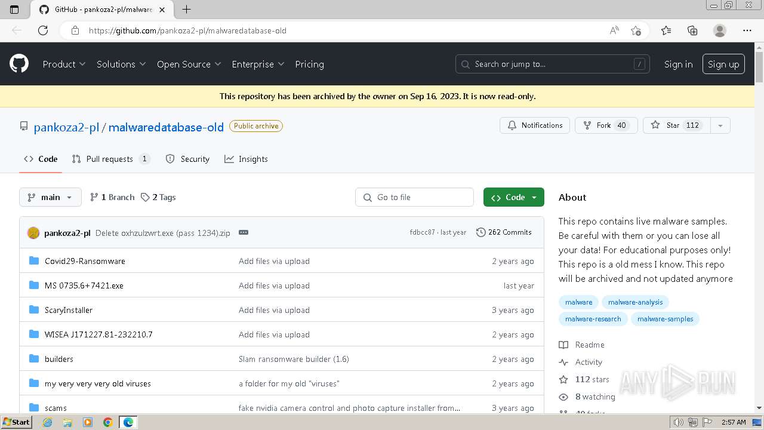
Task: Add this page to favorites
Action: 636,30
